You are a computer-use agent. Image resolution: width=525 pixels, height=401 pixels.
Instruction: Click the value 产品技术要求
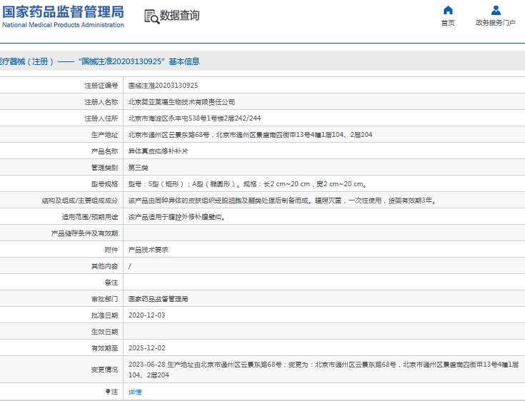(x=149, y=250)
